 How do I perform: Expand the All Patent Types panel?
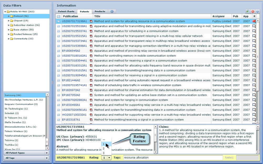(26, 153)
